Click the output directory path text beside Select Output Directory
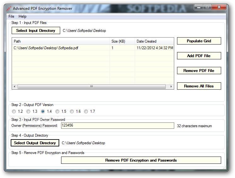235x178 pixels. tap(83, 143)
